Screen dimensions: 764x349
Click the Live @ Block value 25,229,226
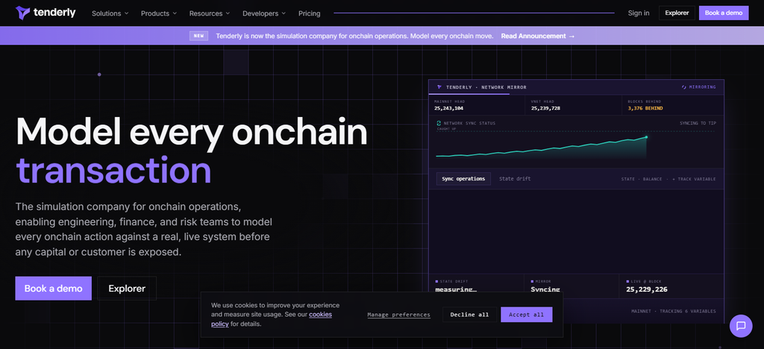(x=647, y=289)
